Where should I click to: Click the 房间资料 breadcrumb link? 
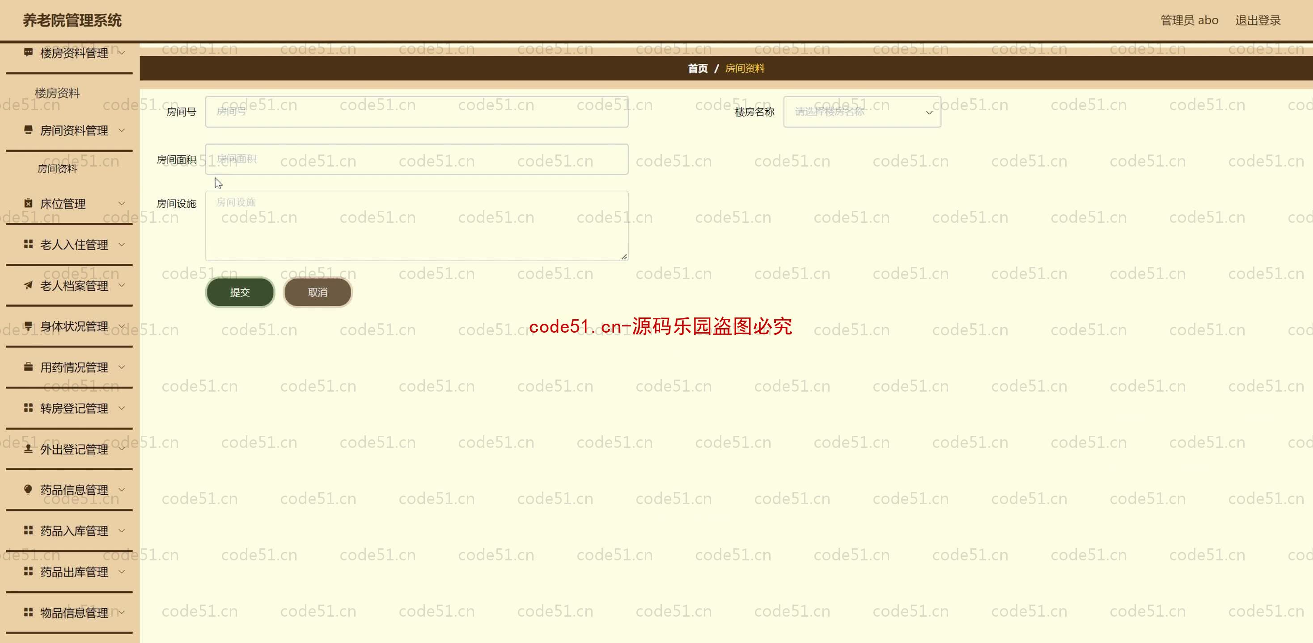tap(745, 68)
